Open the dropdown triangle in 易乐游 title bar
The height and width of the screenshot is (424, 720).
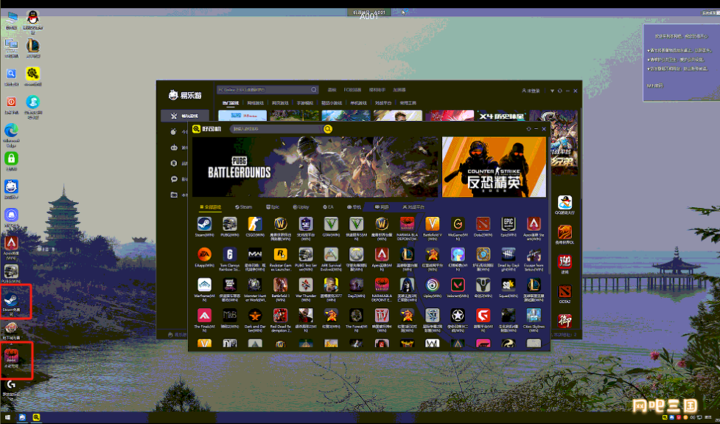(x=552, y=91)
